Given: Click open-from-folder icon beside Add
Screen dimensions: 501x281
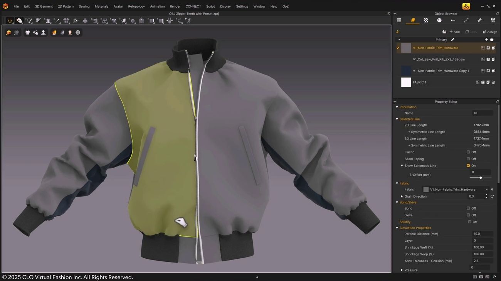Looking at the screenshot, I should point(444,32).
